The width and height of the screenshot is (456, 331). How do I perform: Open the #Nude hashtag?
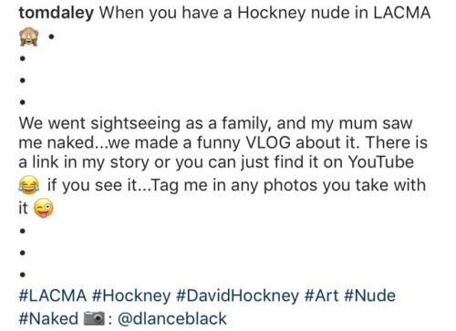[x=370, y=295]
